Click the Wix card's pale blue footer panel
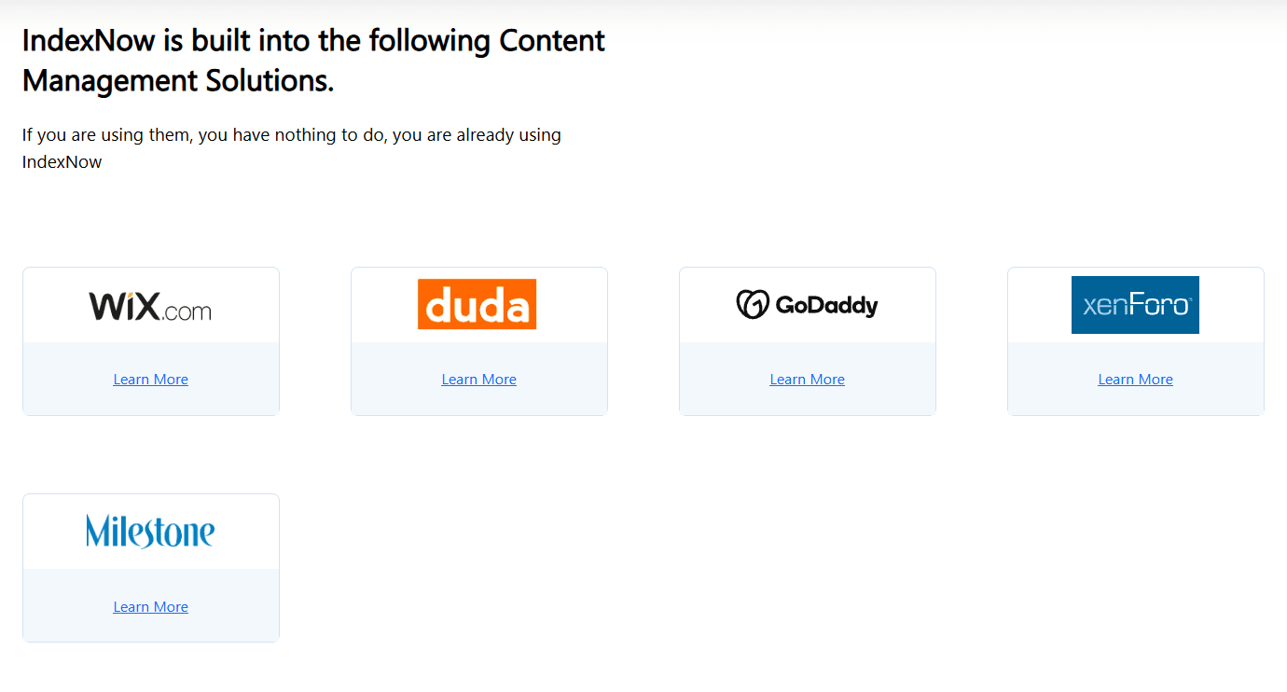 [151, 379]
